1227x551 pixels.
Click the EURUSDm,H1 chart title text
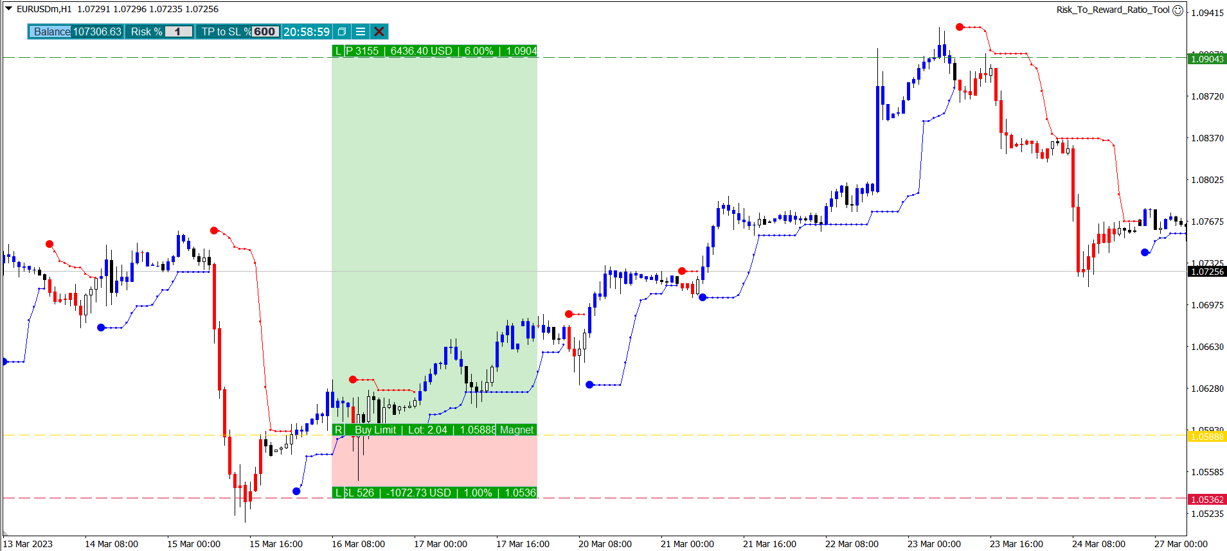(x=44, y=9)
